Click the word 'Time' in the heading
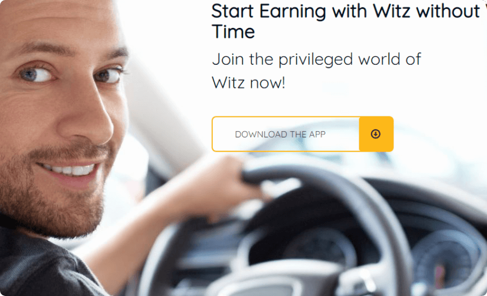 233,32
